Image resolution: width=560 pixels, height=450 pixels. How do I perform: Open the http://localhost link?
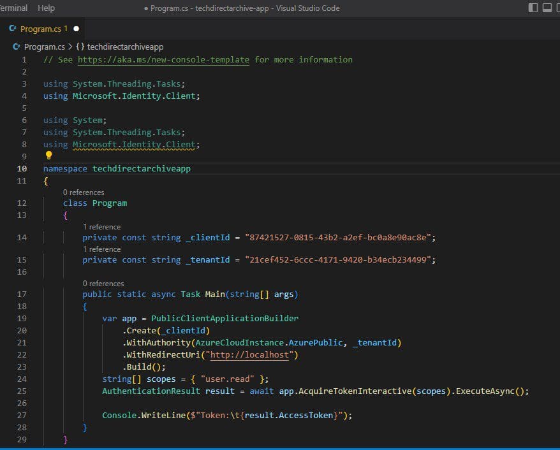tap(249, 355)
